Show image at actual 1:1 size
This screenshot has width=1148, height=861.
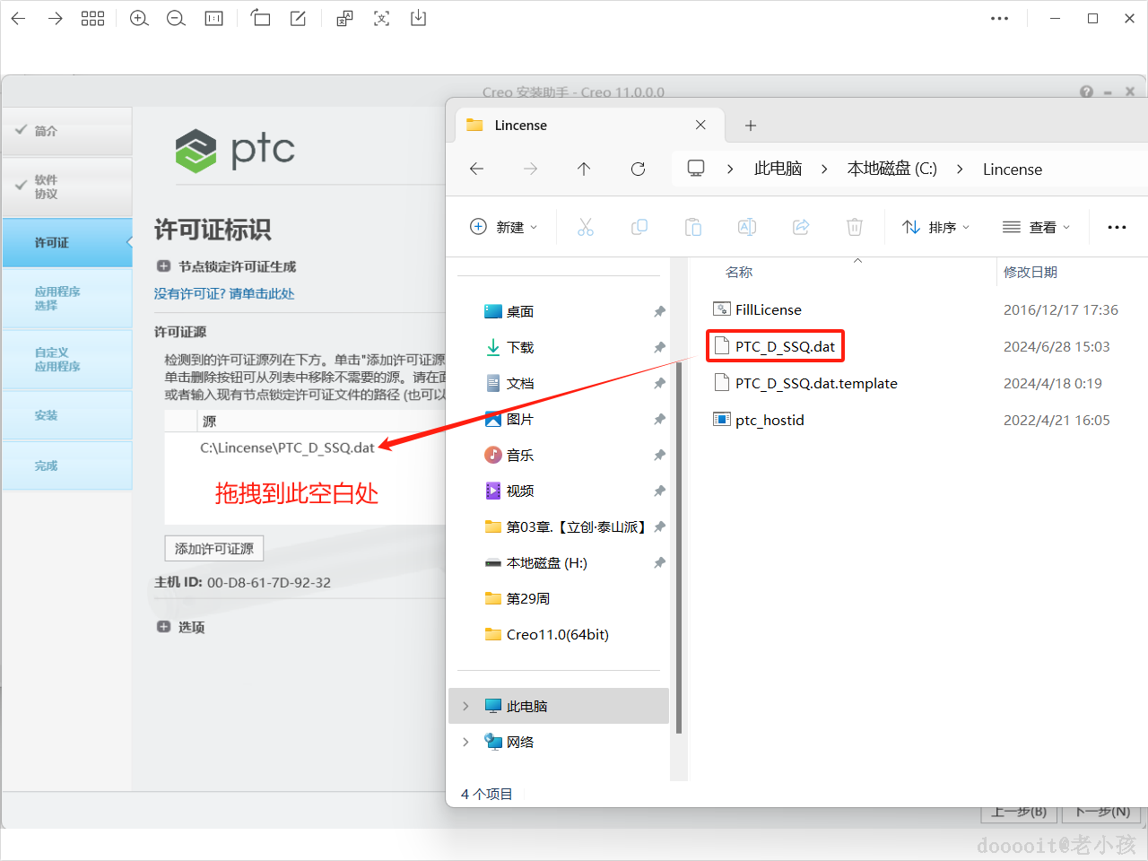(x=213, y=19)
